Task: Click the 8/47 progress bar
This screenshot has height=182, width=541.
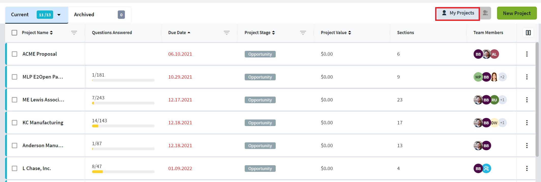Action: [123, 172]
